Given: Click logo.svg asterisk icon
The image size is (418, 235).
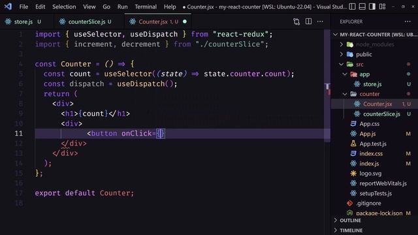Looking at the screenshot, I should pyautogui.click(x=353, y=174).
